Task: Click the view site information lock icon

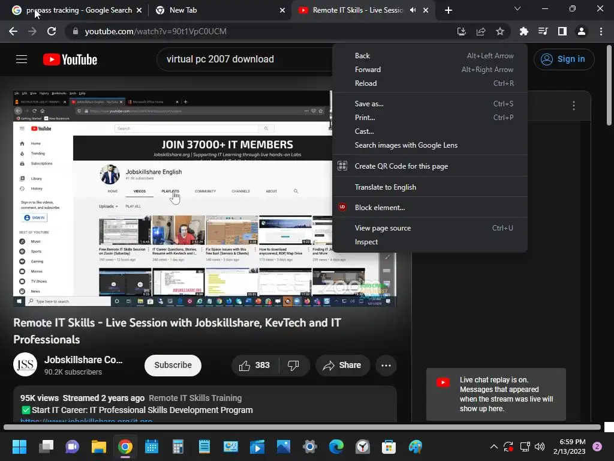Action: [76, 31]
